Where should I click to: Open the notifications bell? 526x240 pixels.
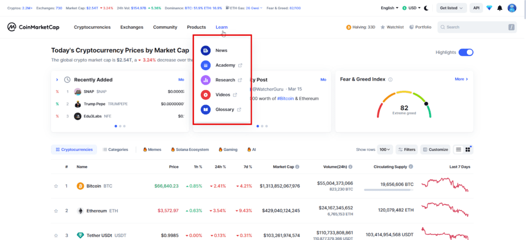[500, 8]
